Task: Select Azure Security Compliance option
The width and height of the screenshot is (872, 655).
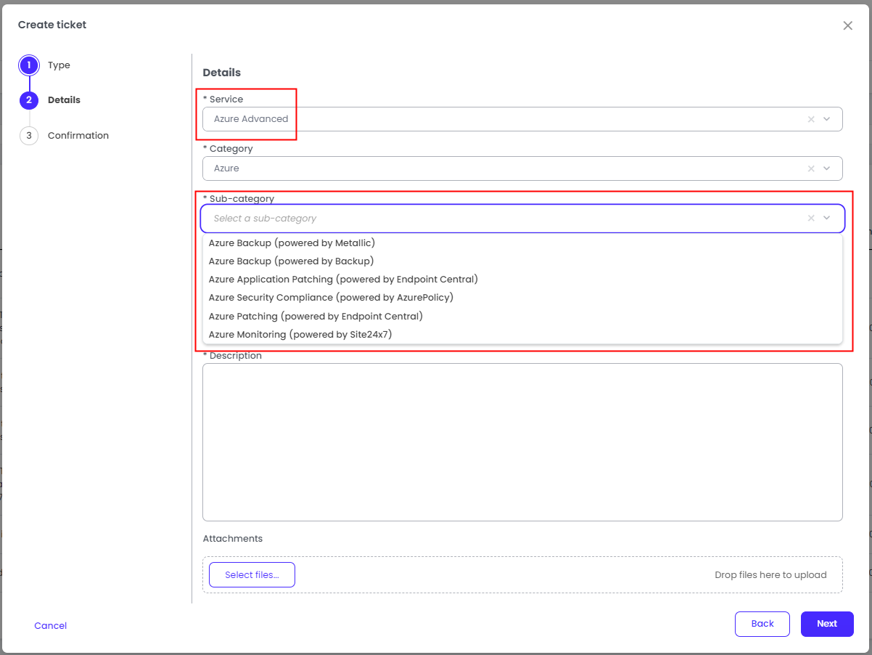Action: (x=331, y=298)
